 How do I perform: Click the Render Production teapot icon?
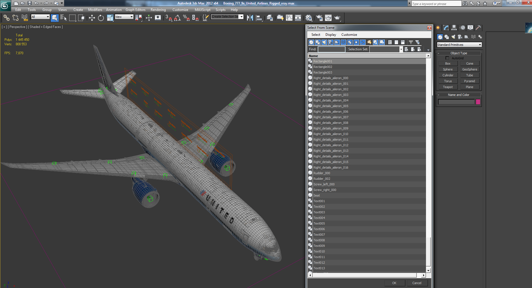337,18
